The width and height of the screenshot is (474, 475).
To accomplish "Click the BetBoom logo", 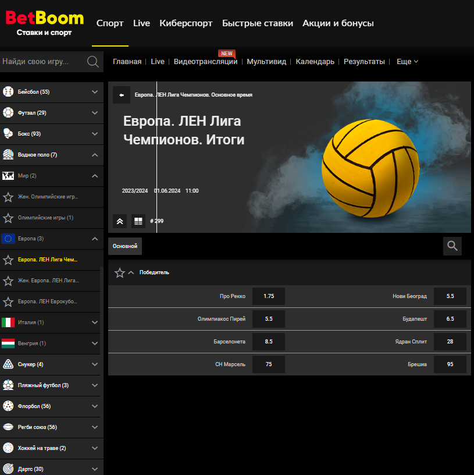I will tap(45, 23).
